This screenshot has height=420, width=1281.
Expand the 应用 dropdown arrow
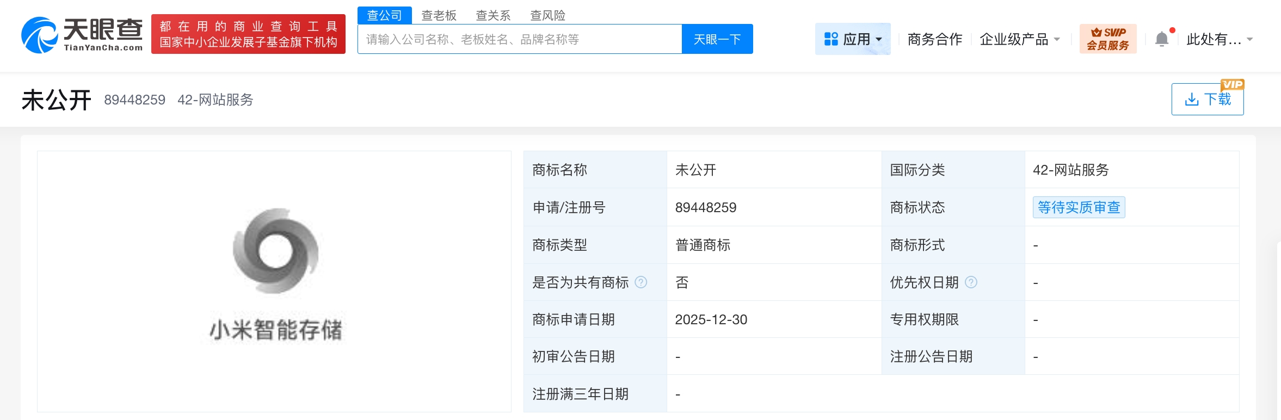(879, 40)
